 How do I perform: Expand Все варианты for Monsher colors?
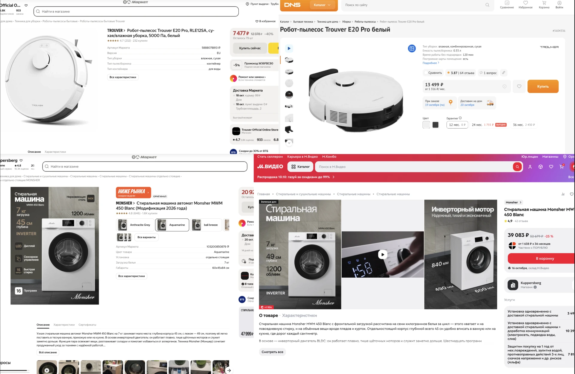(x=146, y=237)
